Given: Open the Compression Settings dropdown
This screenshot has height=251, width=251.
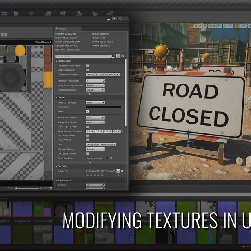Looking at the screenshot, I should point(103,75).
